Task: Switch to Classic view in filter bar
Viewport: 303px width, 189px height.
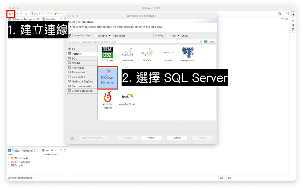Action: 209,42
